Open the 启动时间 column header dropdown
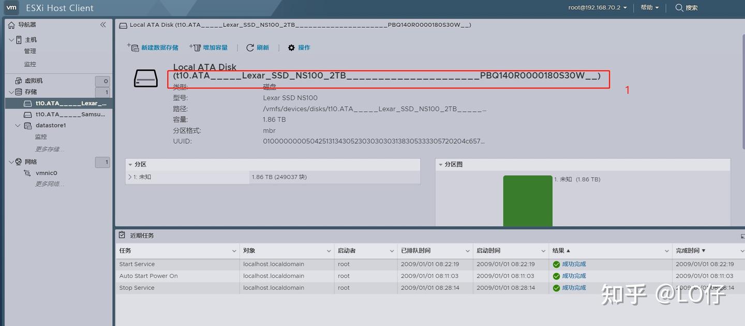Viewport: 745px width, 326px height. click(x=543, y=251)
